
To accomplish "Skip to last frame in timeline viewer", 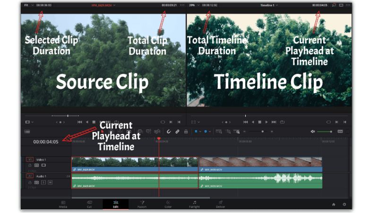I will (274, 122).
